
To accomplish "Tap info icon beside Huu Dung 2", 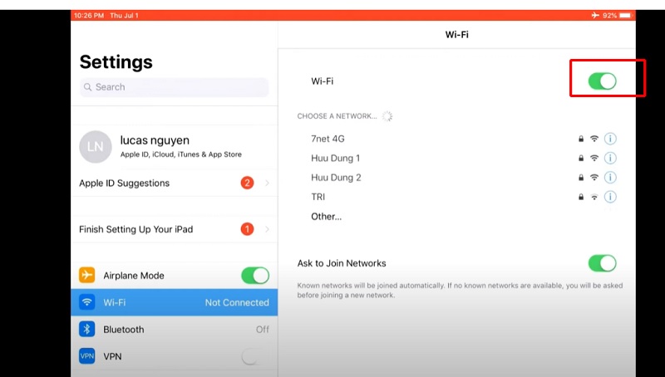I will 610,178.
